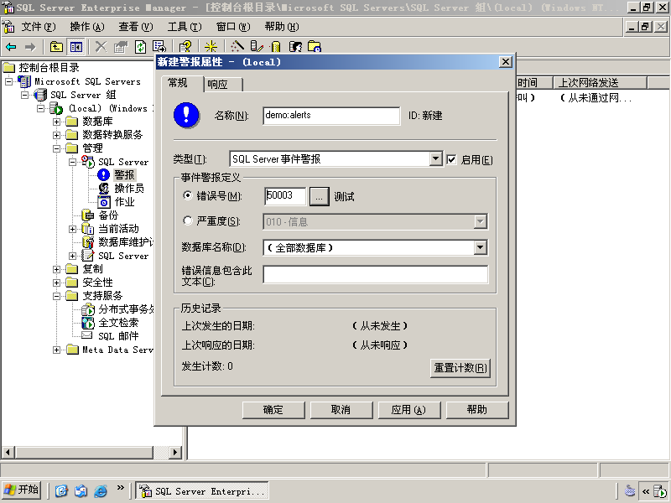The image size is (671, 503).
Task: Click the 应用 button
Action: (408, 410)
